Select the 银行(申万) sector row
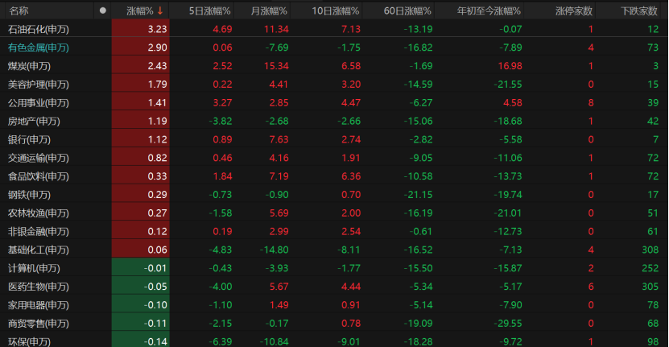The width and height of the screenshot is (669, 347). [334, 139]
